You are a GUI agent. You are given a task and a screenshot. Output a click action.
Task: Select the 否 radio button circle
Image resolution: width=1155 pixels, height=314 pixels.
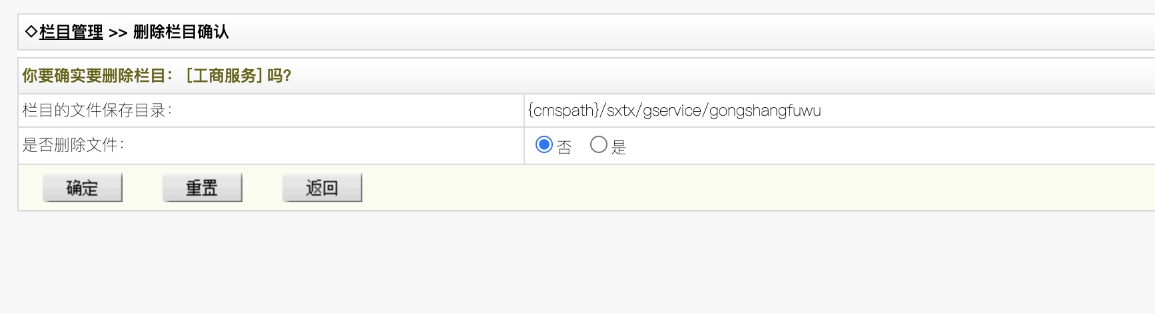click(x=544, y=144)
